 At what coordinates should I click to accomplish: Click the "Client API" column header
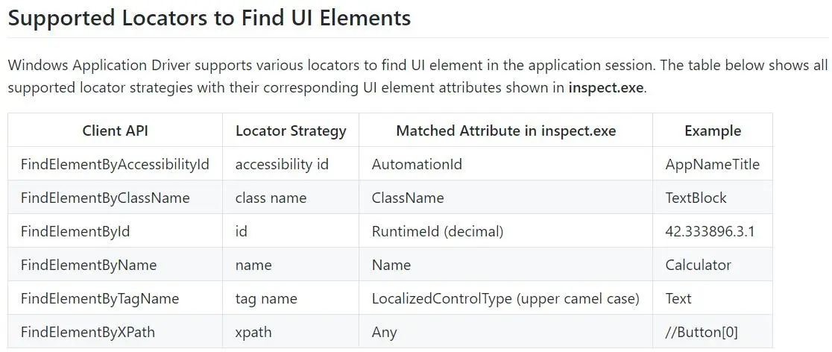click(x=115, y=131)
